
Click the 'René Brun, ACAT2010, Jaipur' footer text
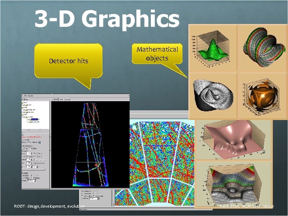pos(247,206)
